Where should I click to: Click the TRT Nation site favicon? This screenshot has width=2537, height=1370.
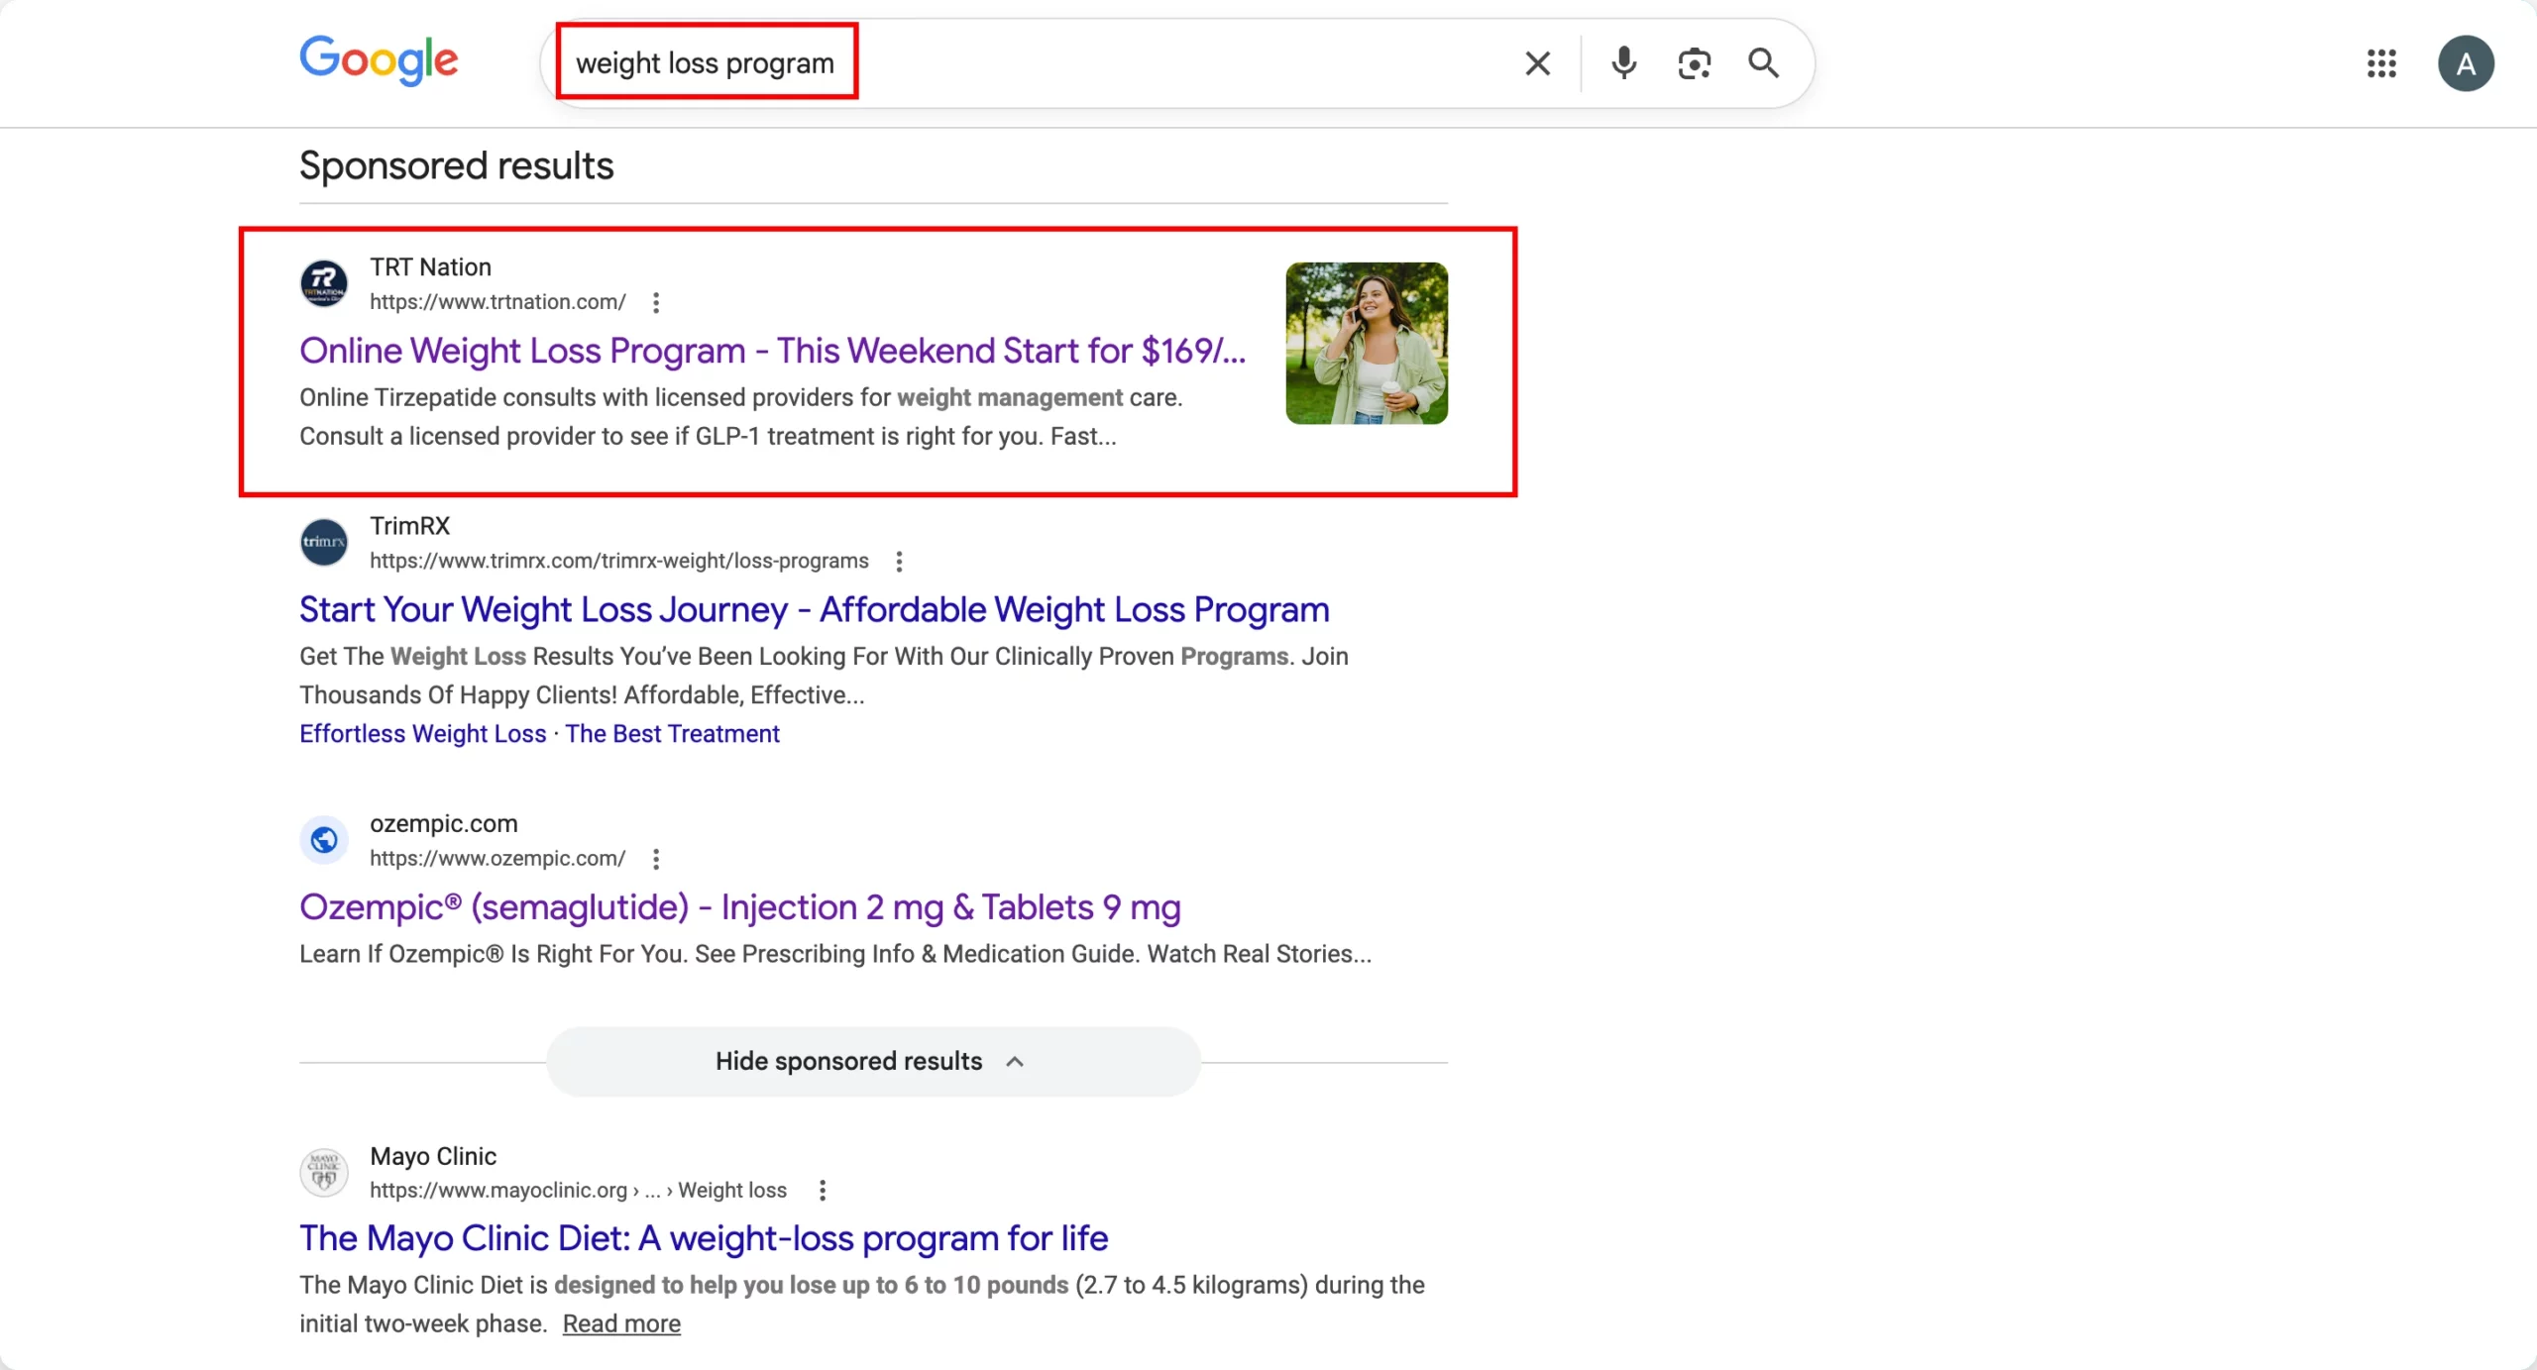324,283
